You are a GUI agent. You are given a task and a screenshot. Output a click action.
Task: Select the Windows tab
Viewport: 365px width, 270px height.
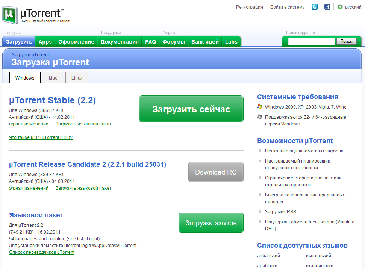point(25,78)
